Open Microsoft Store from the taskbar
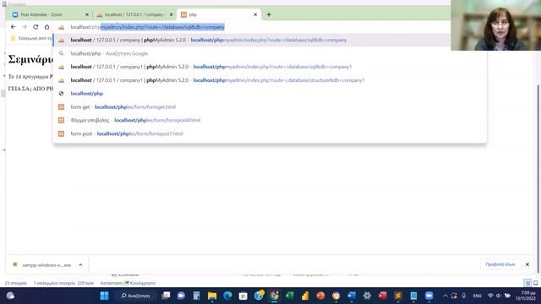541x304 pixels. 243,296
